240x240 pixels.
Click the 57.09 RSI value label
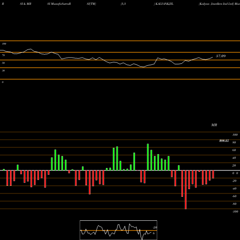click(x=221, y=56)
